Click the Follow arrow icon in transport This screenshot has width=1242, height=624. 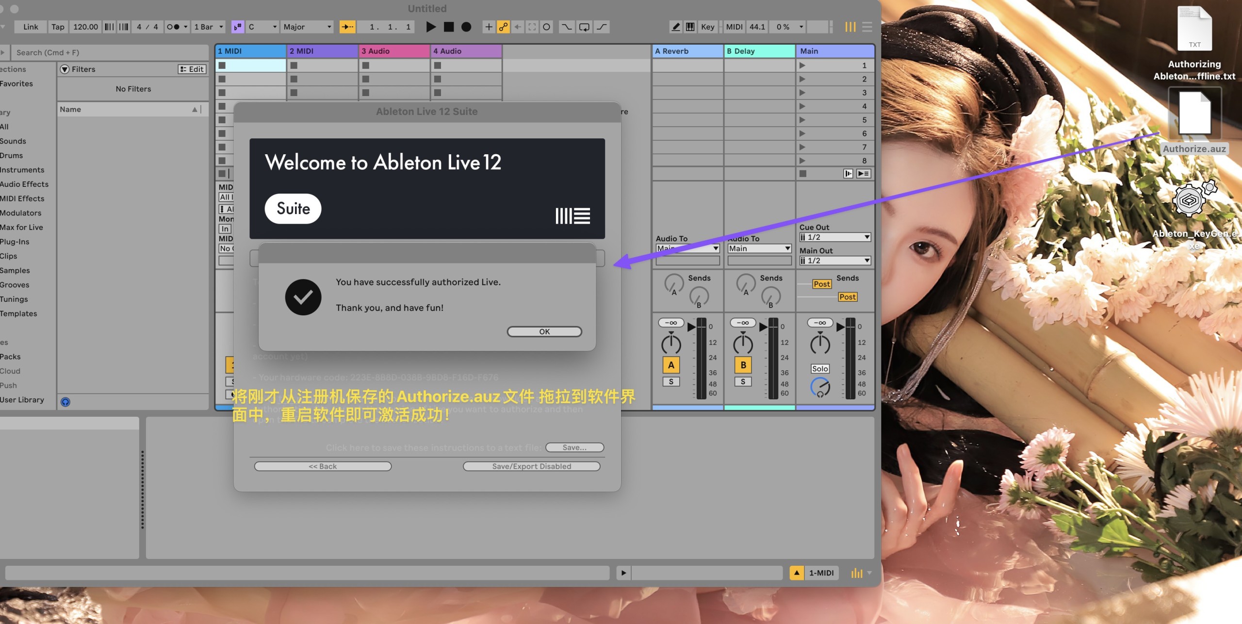click(x=347, y=27)
